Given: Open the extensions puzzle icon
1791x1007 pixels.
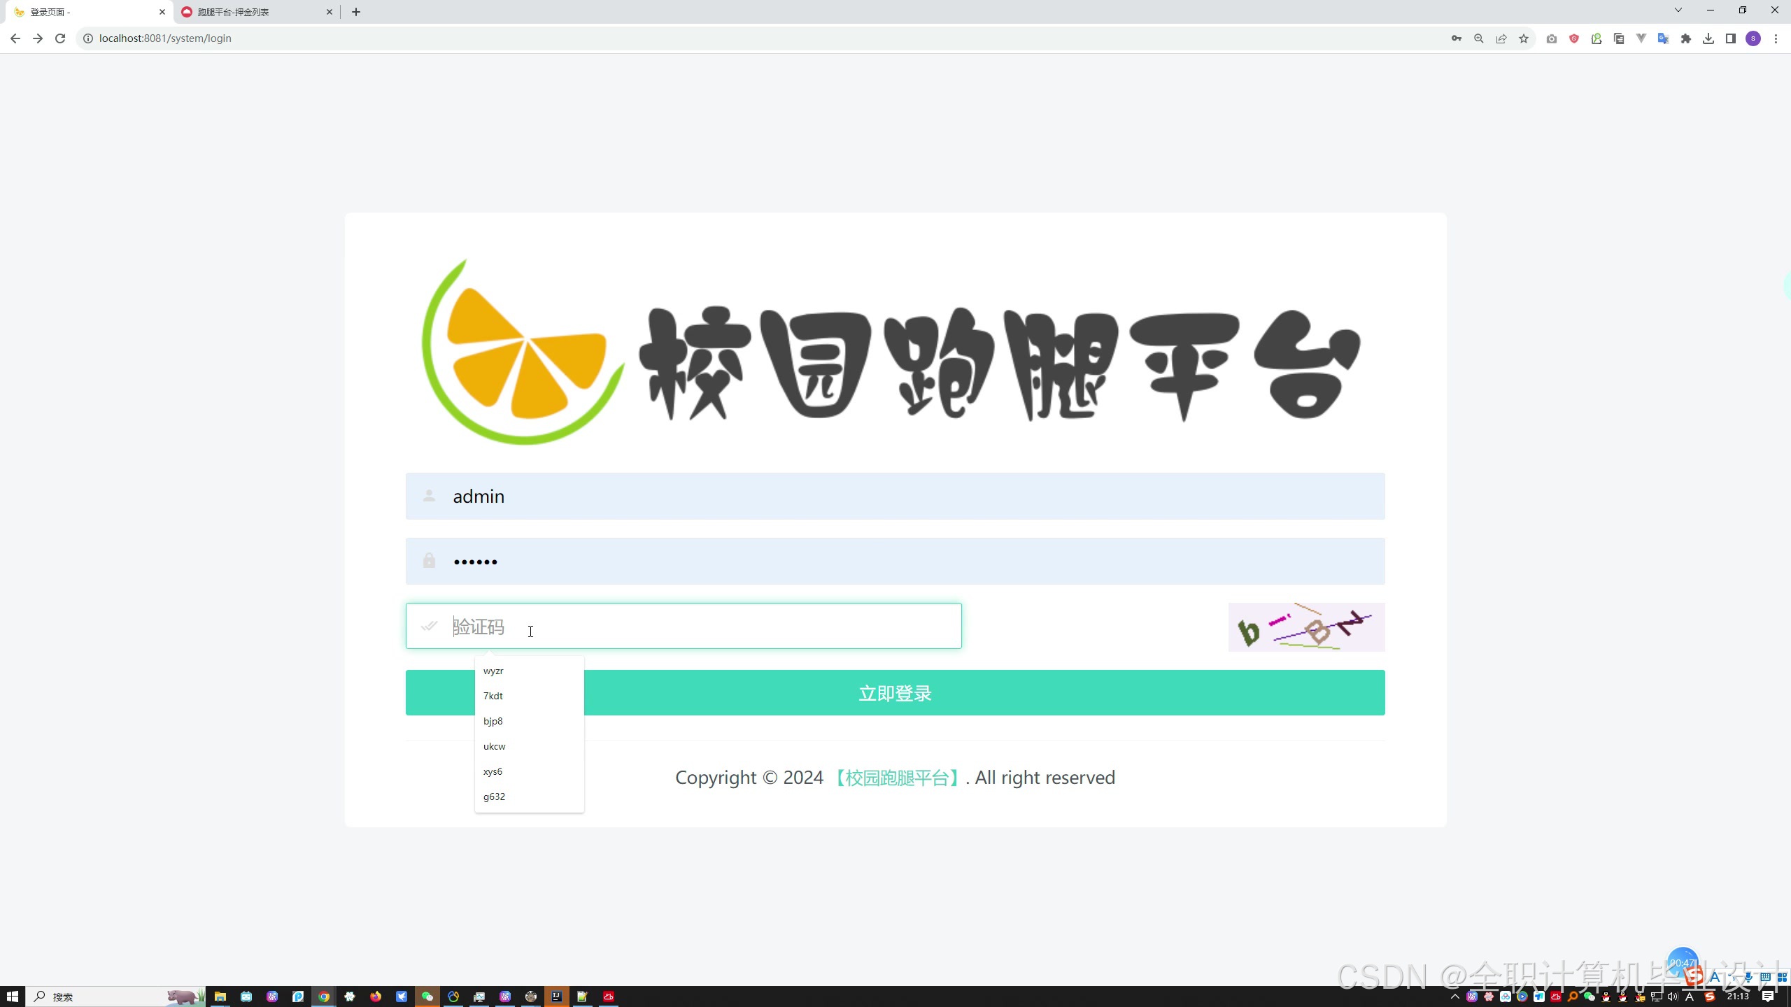Looking at the screenshot, I should click(x=1686, y=38).
